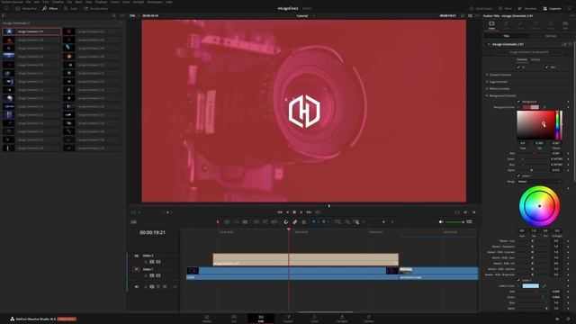Click the Play button in viewer transport

(x=301, y=212)
